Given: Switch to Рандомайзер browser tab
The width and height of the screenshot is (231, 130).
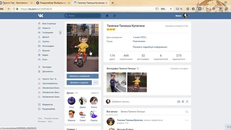Looking at the screenshot, I should (53, 3).
